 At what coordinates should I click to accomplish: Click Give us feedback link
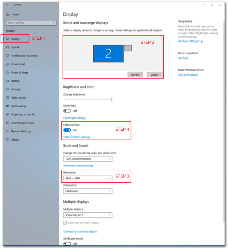pyautogui.click(x=188, y=75)
